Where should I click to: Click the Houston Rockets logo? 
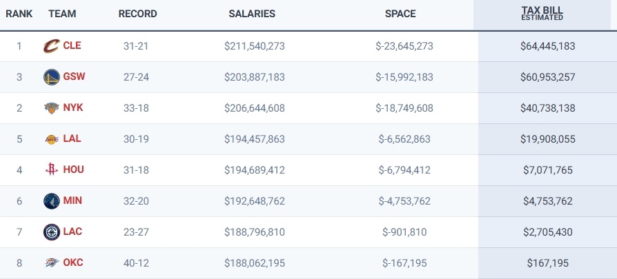click(x=51, y=169)
